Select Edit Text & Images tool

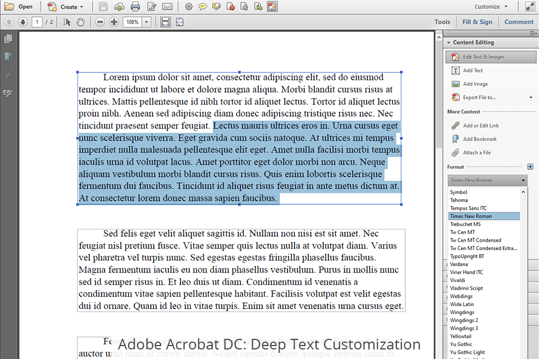491,57
